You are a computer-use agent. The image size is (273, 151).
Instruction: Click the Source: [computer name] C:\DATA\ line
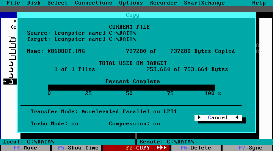tap(82, 33)
